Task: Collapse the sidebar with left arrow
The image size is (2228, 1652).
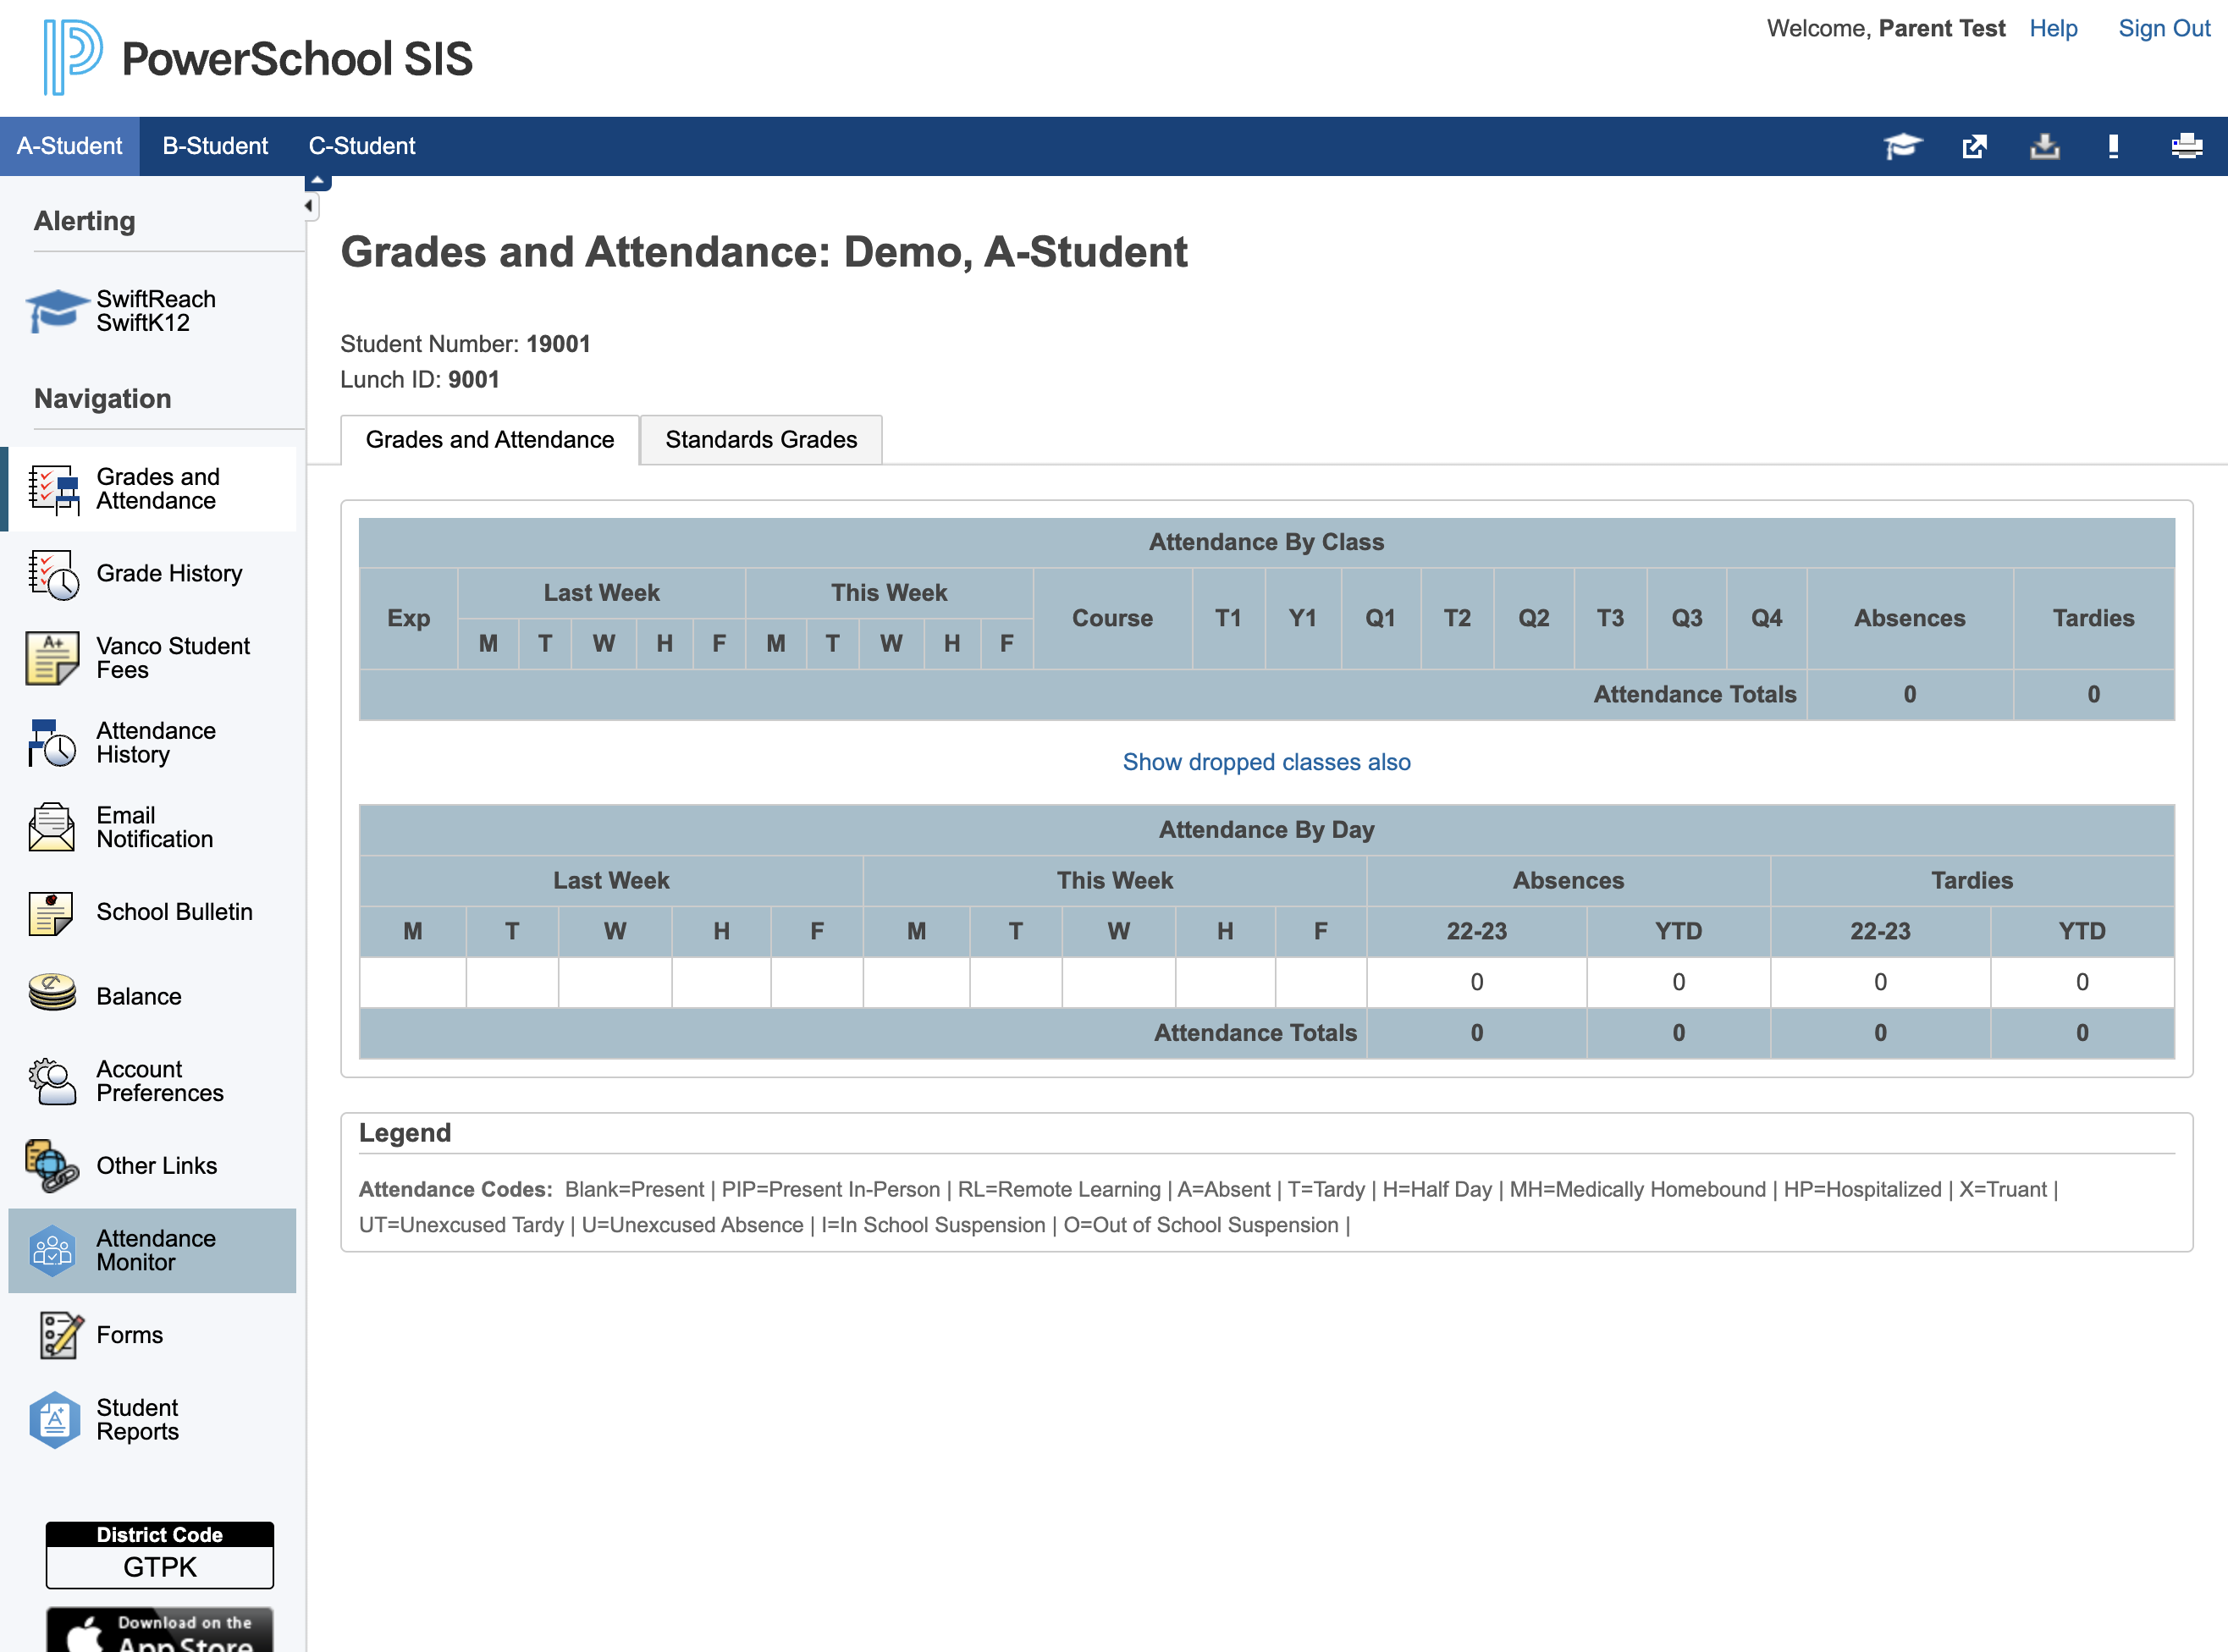Action: 309,205
